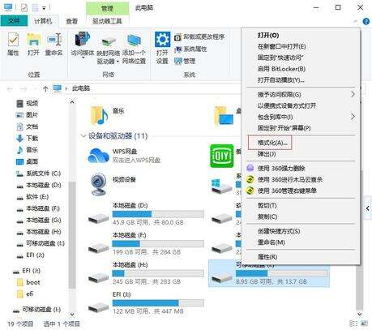Screen dimensions: 372x330
Task: Open the 打开设置 gear icon
Action: 162,40
